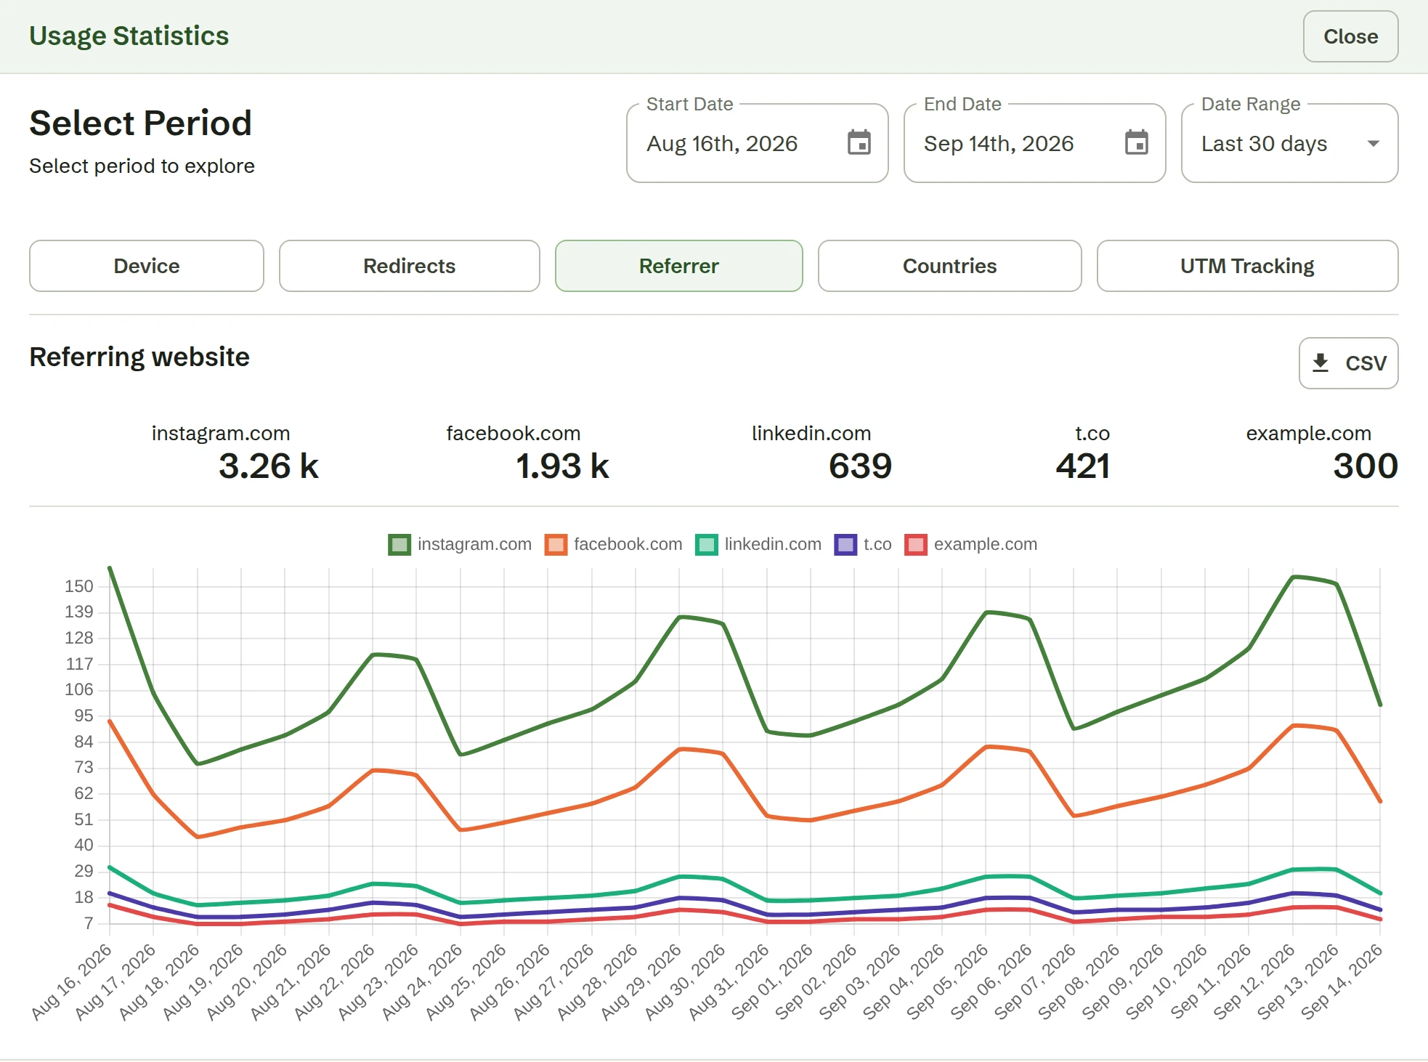The image size is (1428, 1062).
Task: Open the Last 30 days selector
Action: coord(1289,143)
